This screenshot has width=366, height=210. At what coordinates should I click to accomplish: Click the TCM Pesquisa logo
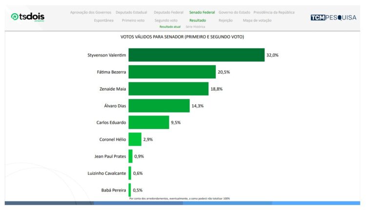point(333,18)
